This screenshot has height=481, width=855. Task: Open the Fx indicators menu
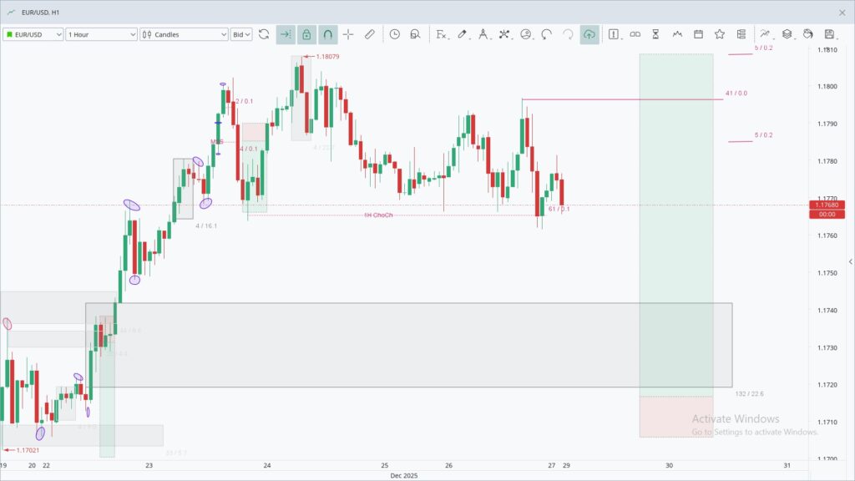click(441, 34)
